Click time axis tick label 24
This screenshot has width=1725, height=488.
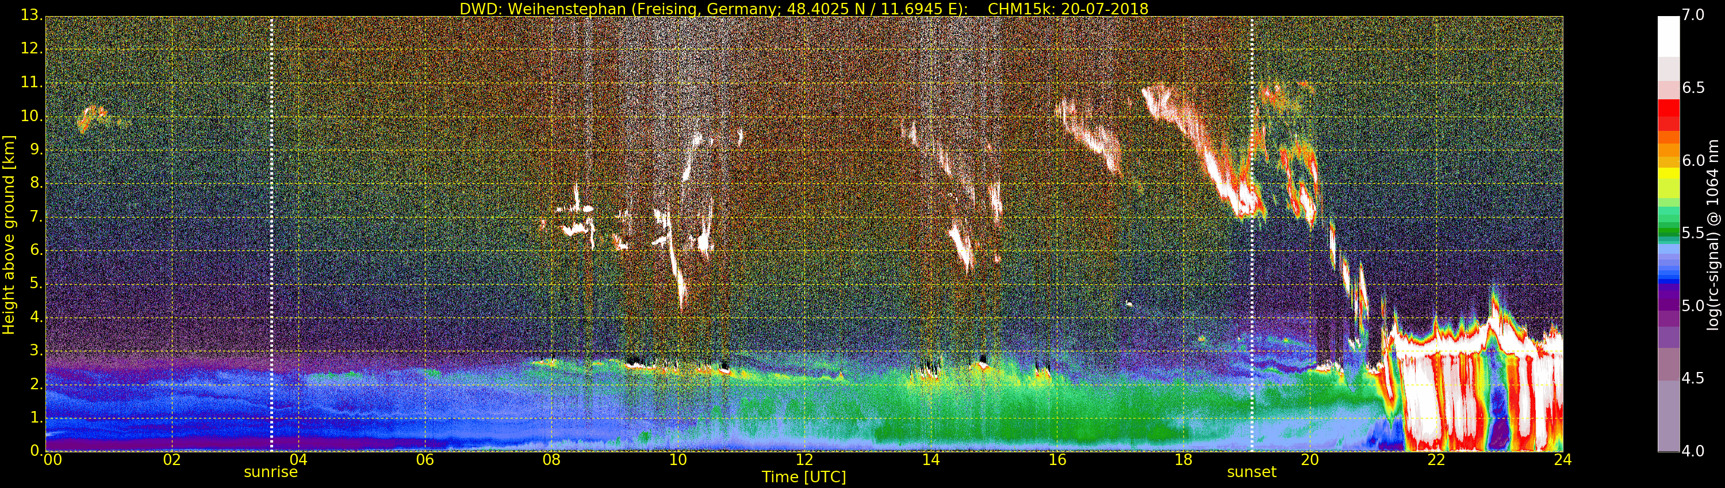(1563, 459)
